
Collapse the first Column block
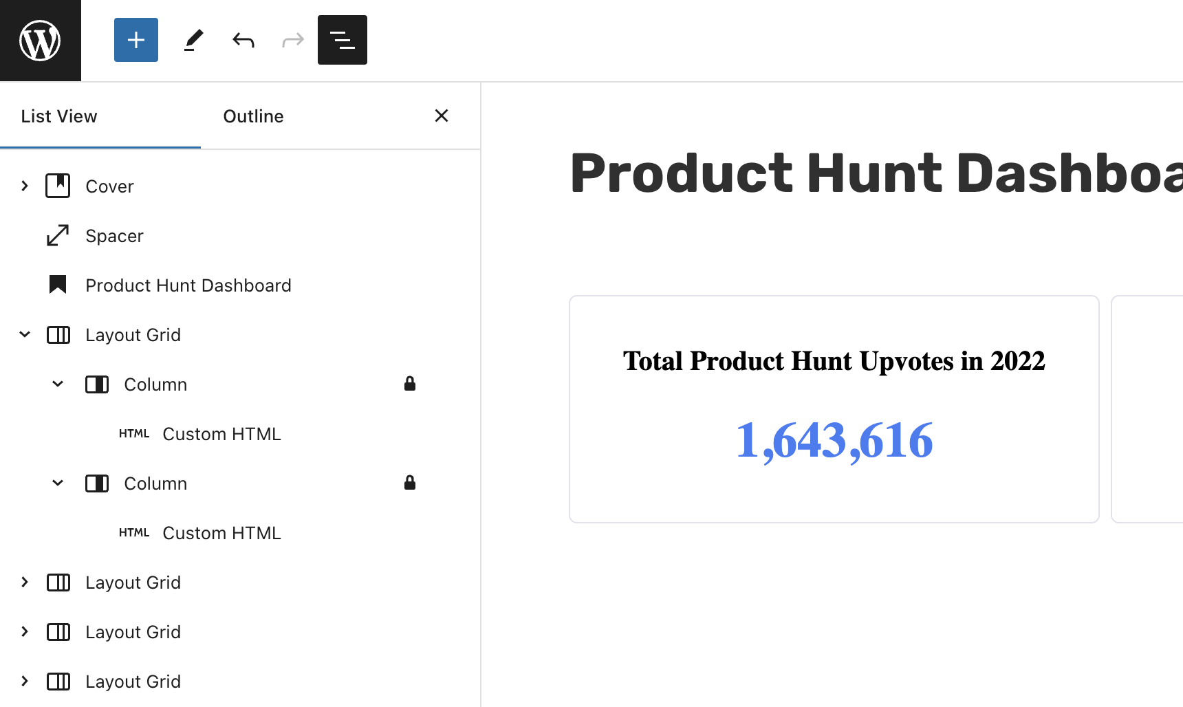point(58,384)
